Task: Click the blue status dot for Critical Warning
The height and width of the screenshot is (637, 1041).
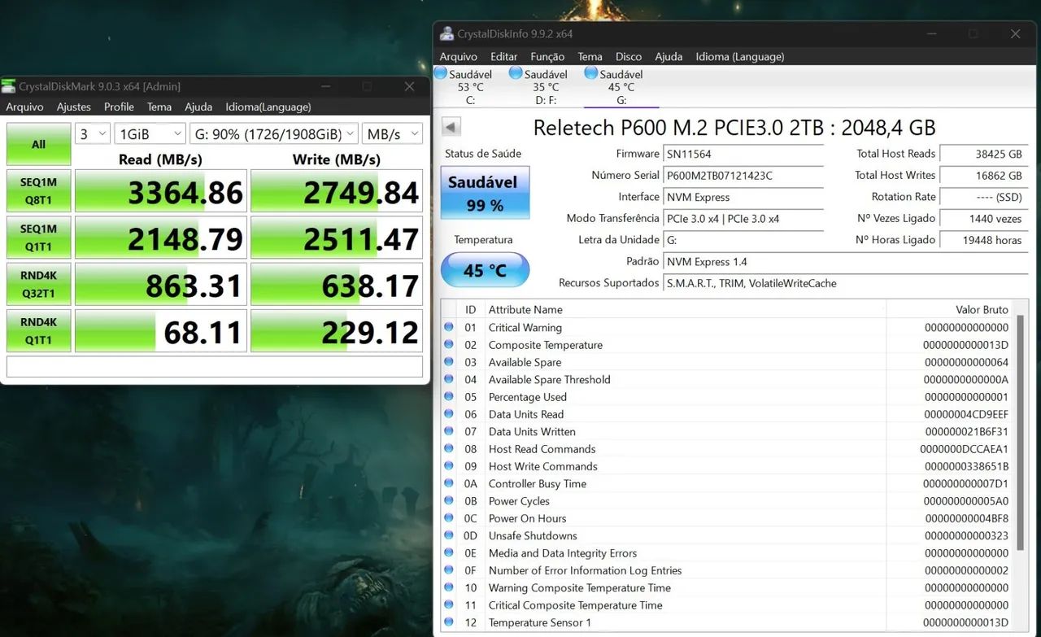Action: (448, 327)
